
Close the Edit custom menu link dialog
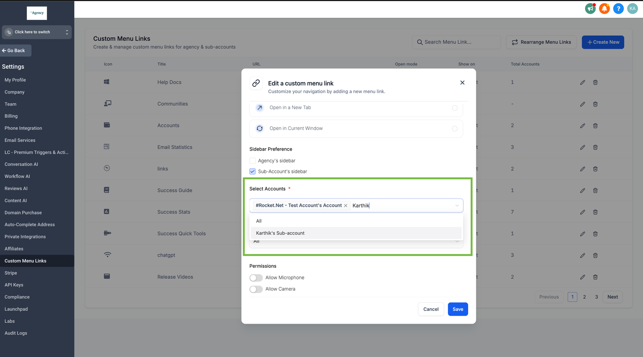point(462,83)
